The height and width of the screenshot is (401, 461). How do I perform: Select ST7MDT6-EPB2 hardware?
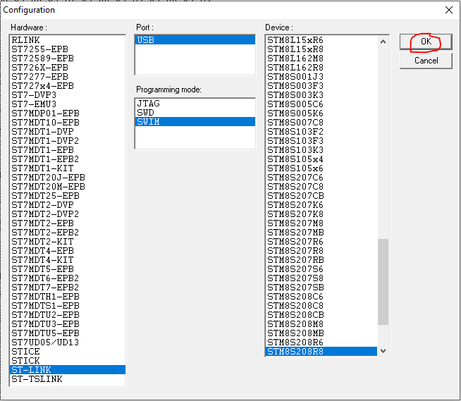[68, 278]
